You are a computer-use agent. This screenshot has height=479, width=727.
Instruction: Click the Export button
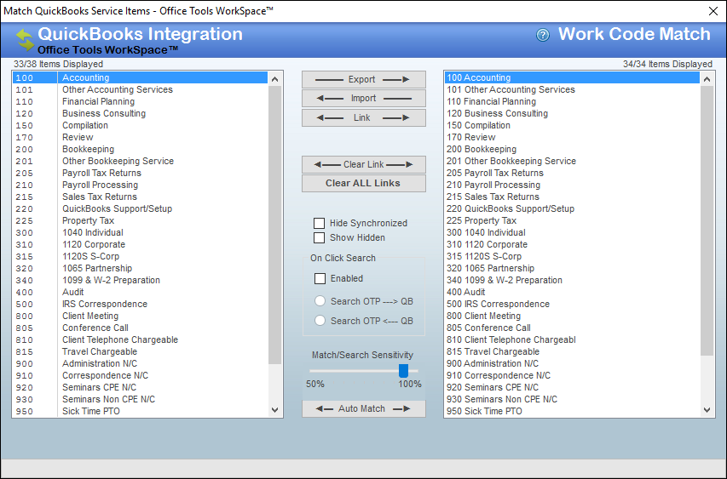pyautogui.click(x=363, y=80)
